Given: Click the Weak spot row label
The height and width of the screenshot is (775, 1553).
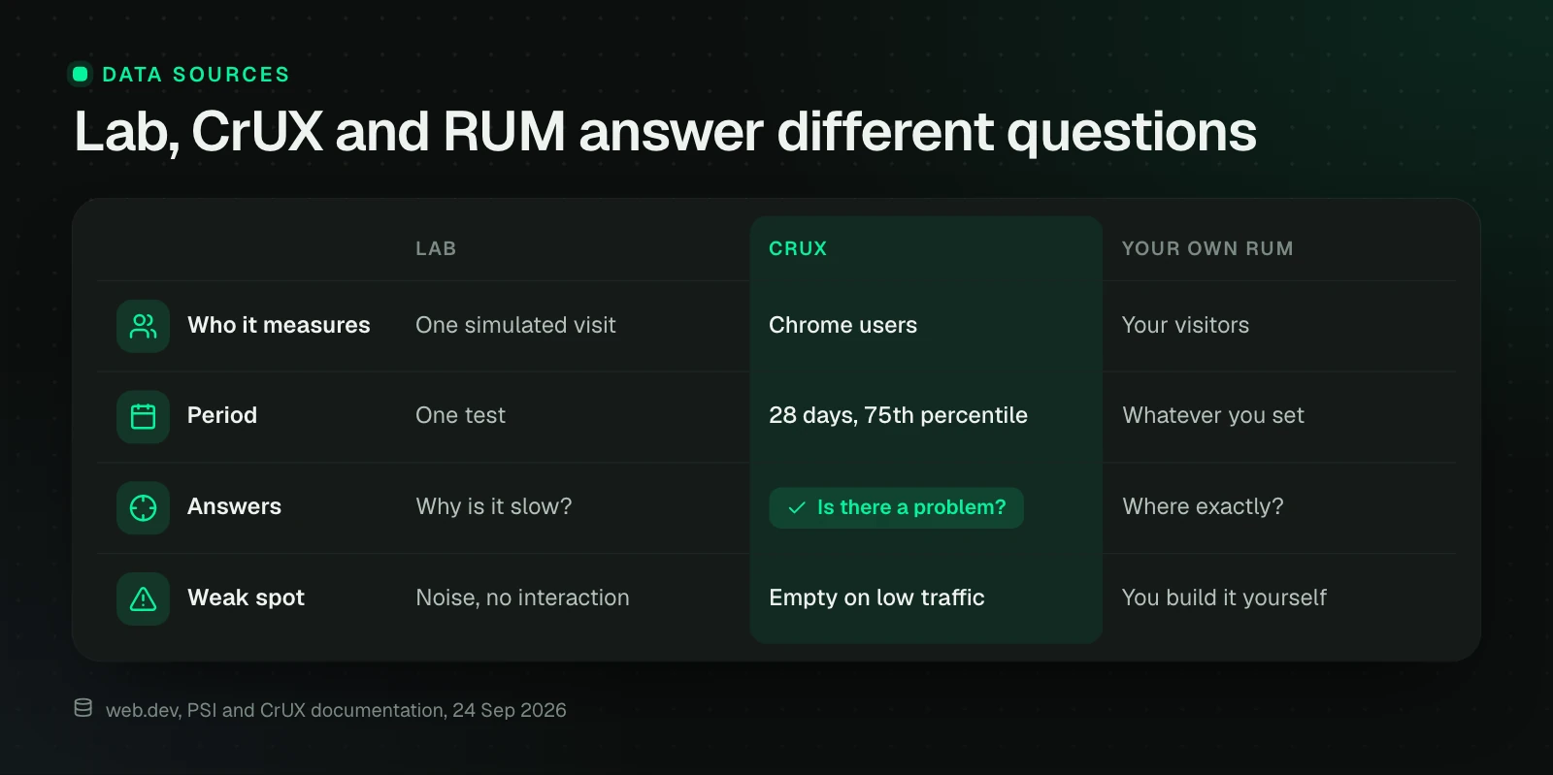Looking at the screenshot, I should (x=246, y=597).
